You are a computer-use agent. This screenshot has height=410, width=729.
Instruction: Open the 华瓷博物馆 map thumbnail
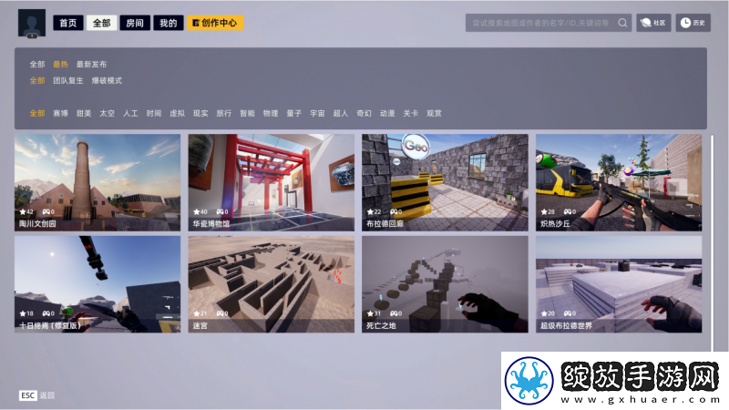pyautogui.click(x=271, y=182)
